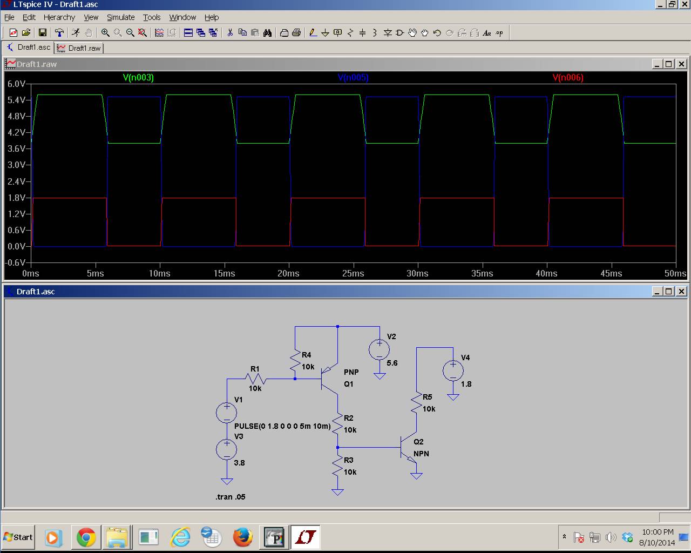This screenshot has height=553, width=691.
Task: Open the Edit menu
Action: pos(29,17)
